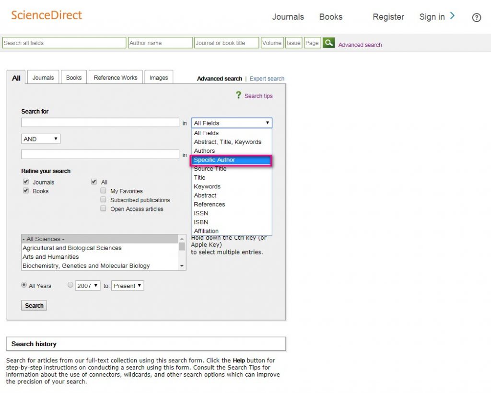Click the first Search for text box

[100, 122]
